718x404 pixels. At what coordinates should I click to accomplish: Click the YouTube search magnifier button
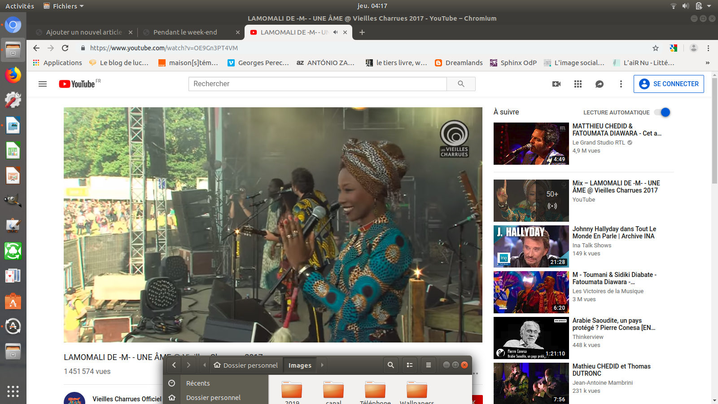coord(461,84)
